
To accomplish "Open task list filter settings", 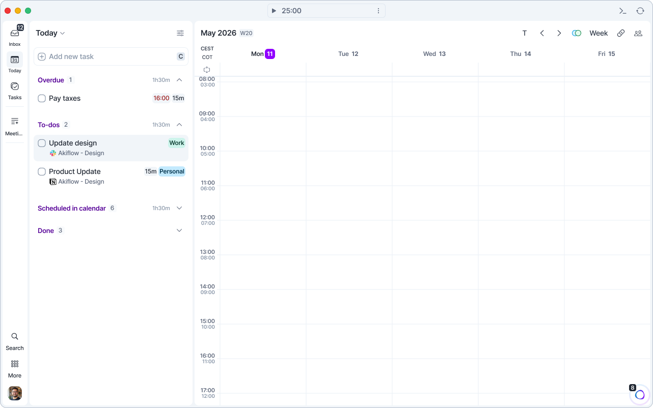I will tap(180, 33).
